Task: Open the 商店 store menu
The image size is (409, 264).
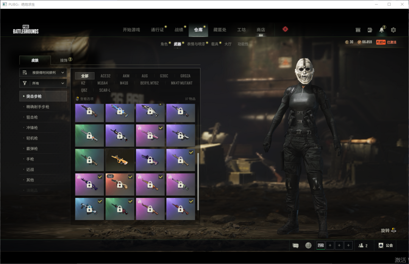Action: click(x=261, y=30)
